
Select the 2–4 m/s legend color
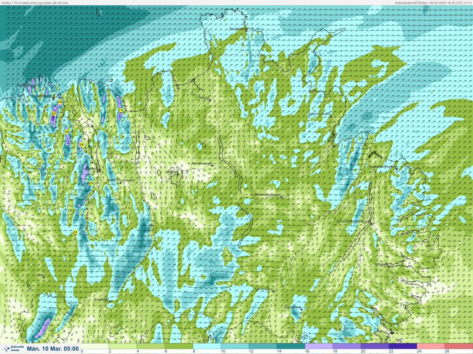pos(123,346)
